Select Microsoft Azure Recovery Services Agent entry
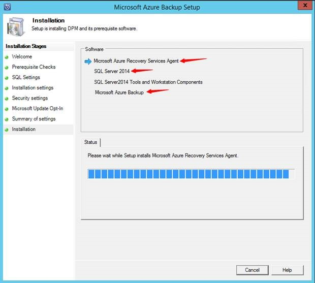The image size is (315, 283). [x=136, y=61]
